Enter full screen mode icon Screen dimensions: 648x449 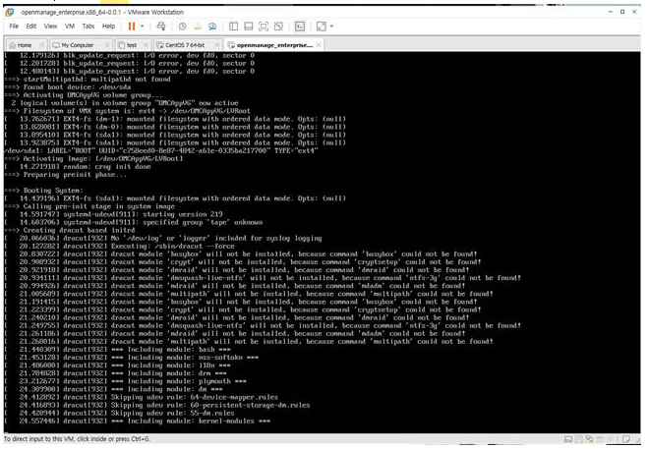tap(264, 27)
